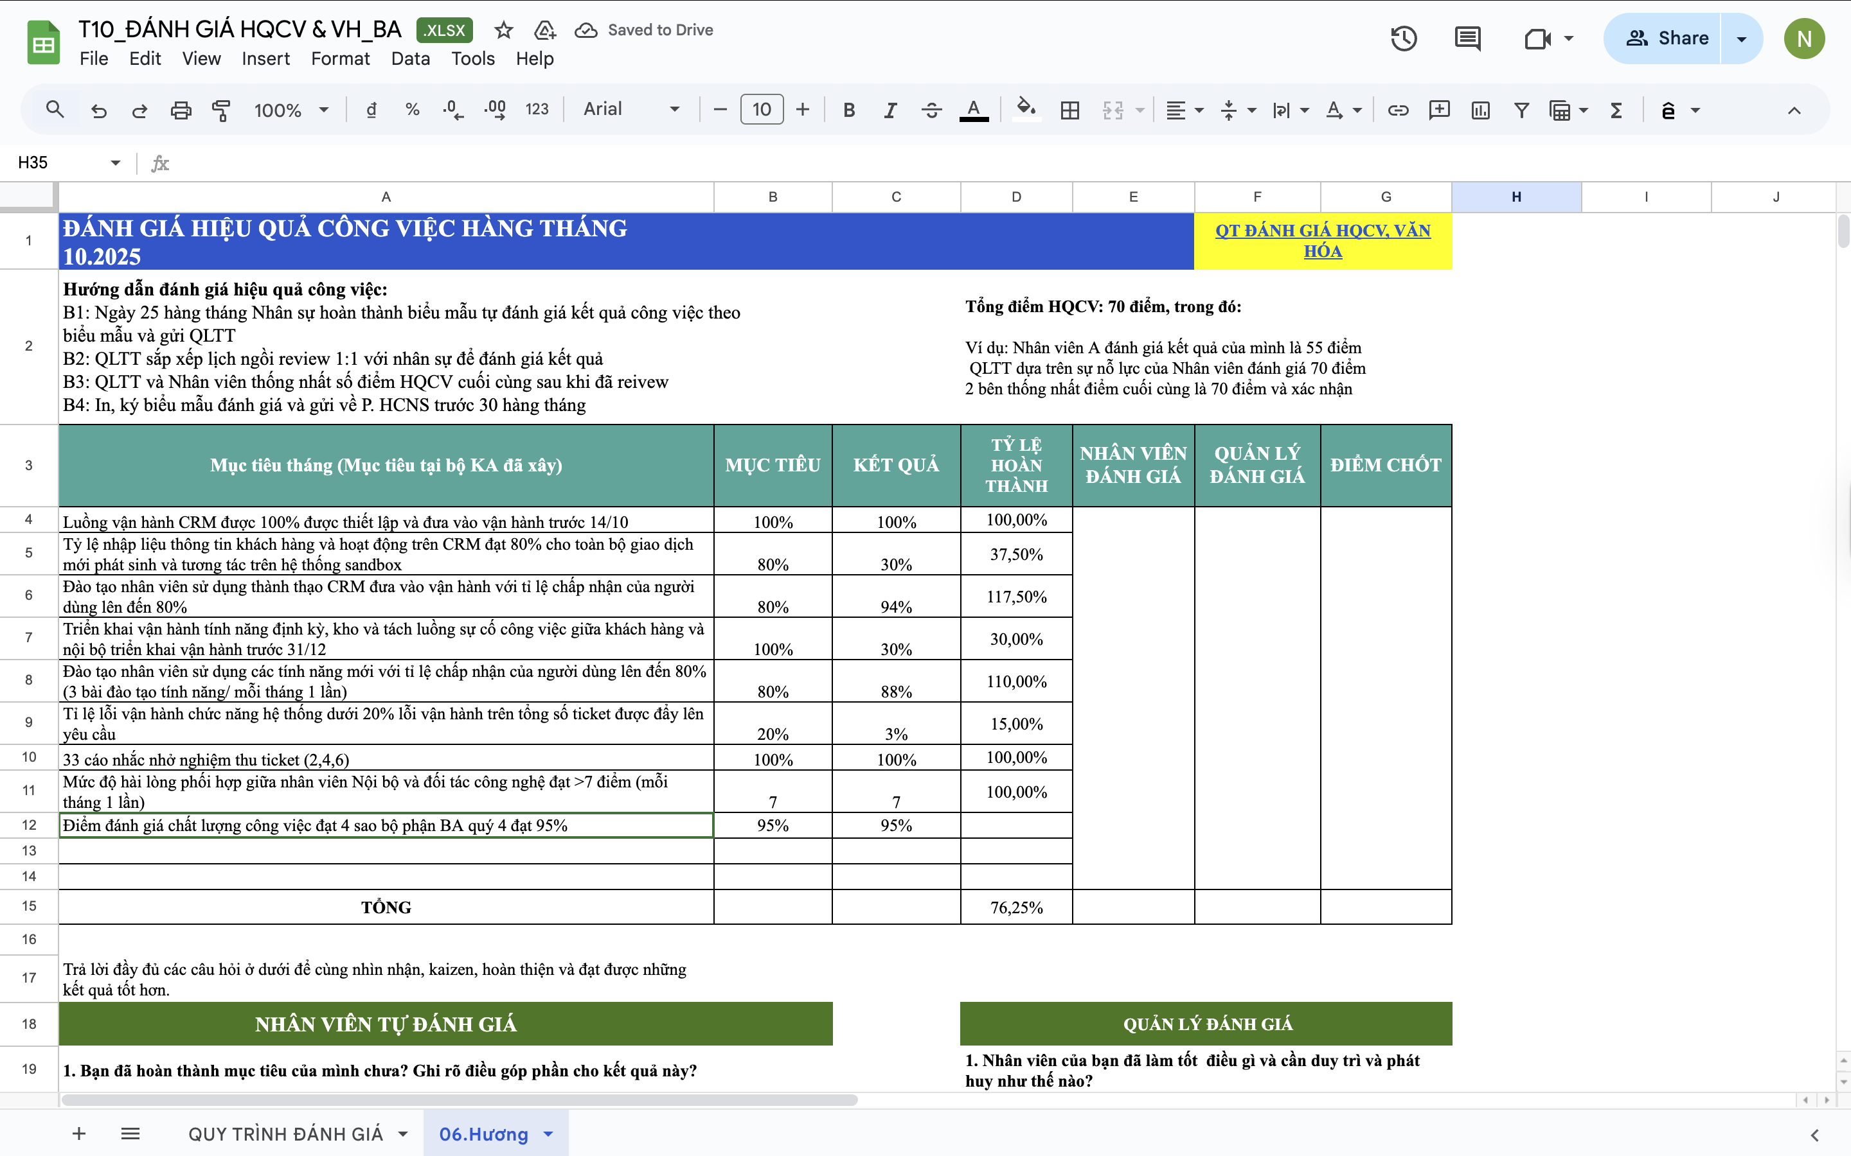The height and width of the screenshot is (1156, 1851).
Task: Toggle strikethrough formatting
Action: pyautogui.click(x=931, y=110)
